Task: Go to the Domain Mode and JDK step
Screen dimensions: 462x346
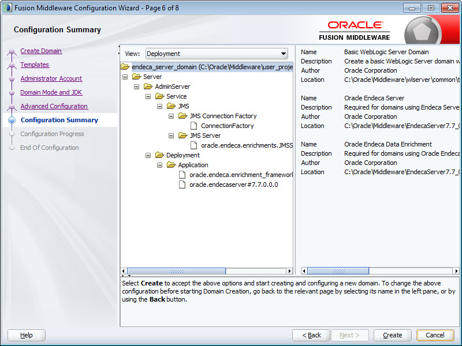Action: click(51, 92)
